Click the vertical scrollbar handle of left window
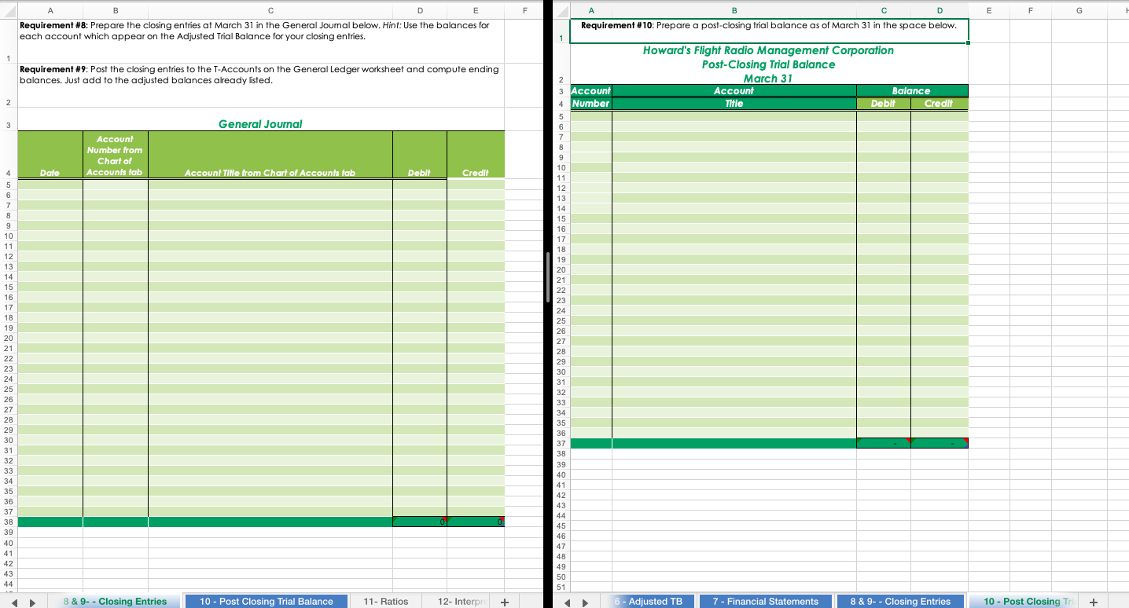Viewport: 1129px width, 608px height. 548,277
